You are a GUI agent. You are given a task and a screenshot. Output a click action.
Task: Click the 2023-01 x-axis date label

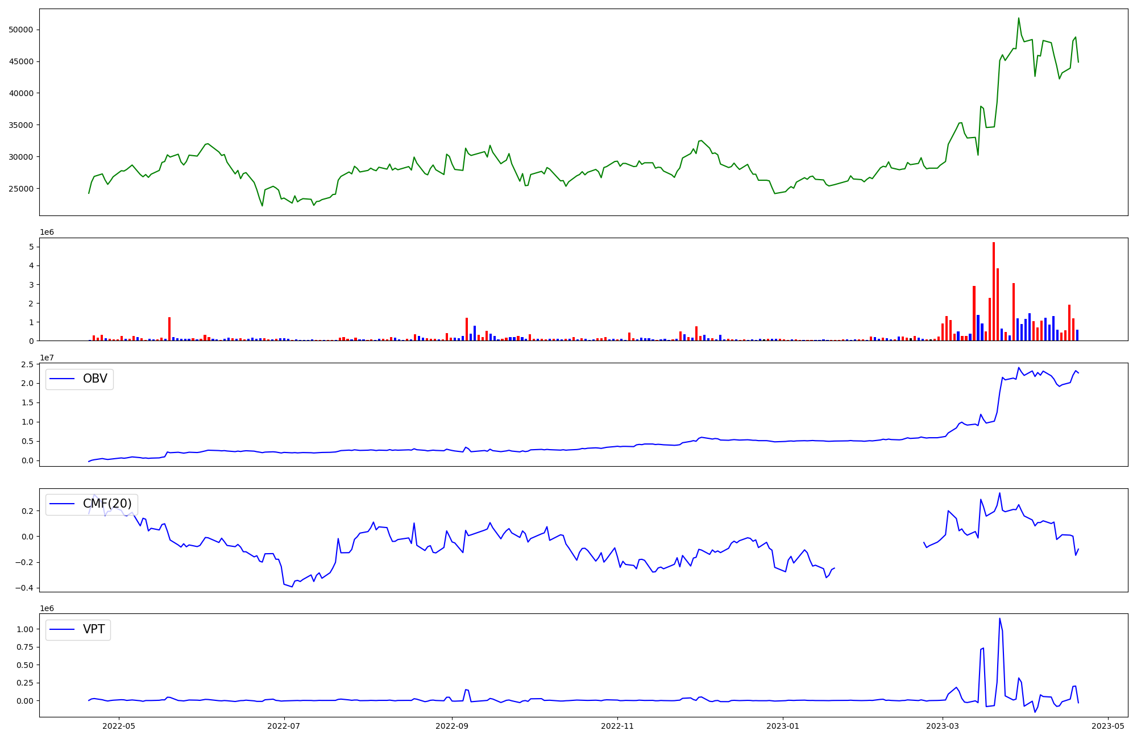pos(783,725)
